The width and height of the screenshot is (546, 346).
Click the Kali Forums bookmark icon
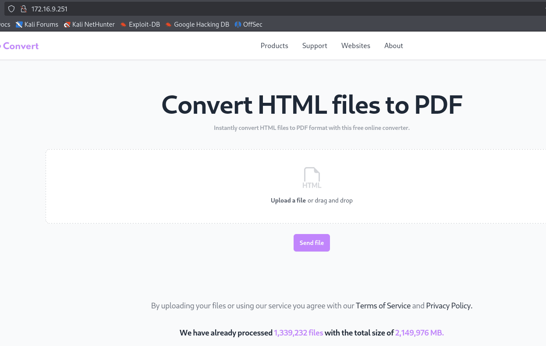pyautogui.click(x=19, y=24)
